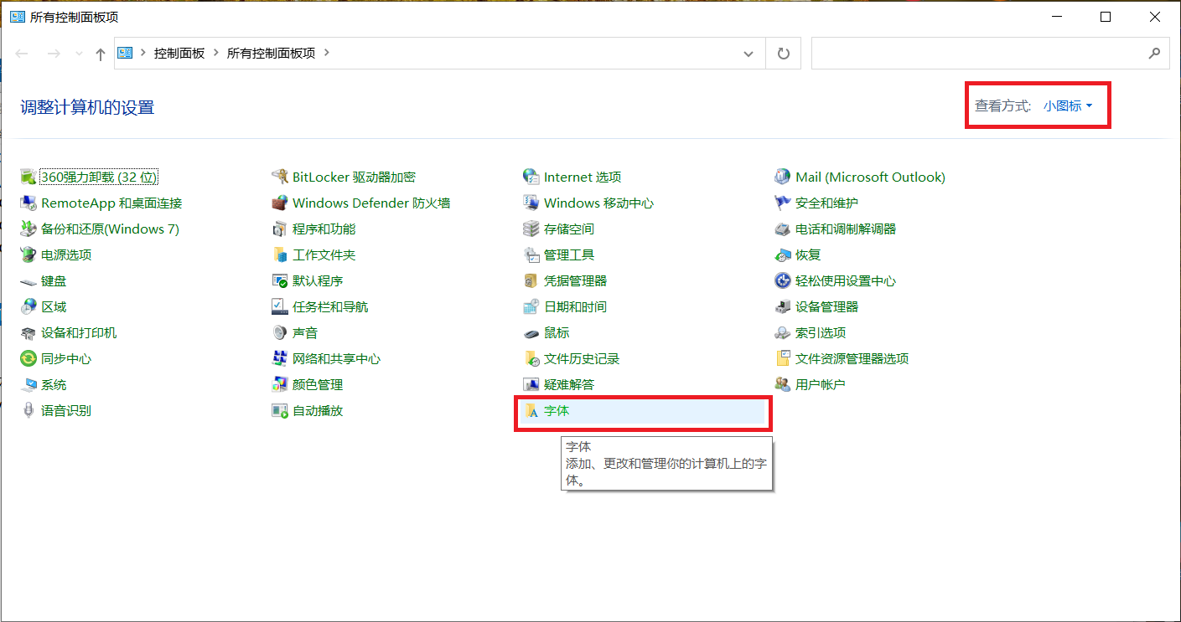
Task: Click the Up one level arrow
Action: 101,54
